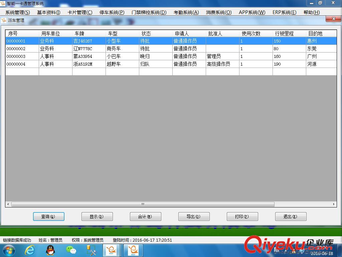Click the 序号 column header

(22, 33)
